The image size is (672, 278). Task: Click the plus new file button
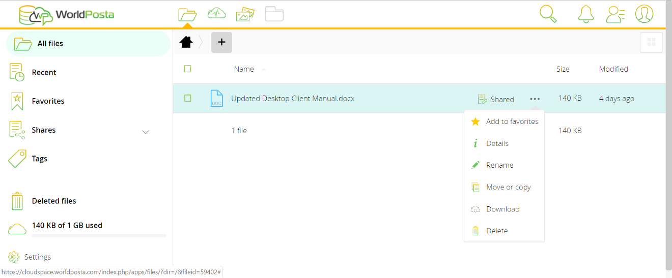click(221, 42)
